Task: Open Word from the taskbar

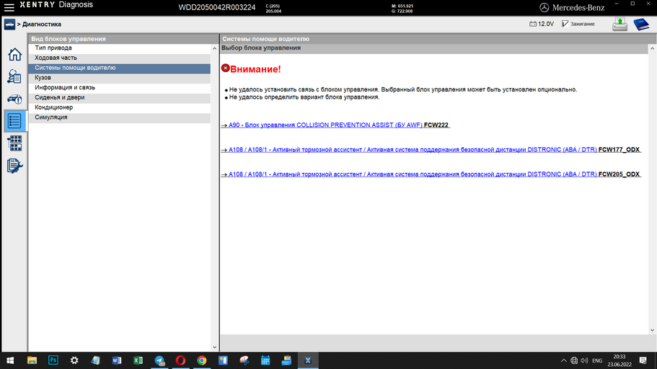Action: tap(117, 360)
